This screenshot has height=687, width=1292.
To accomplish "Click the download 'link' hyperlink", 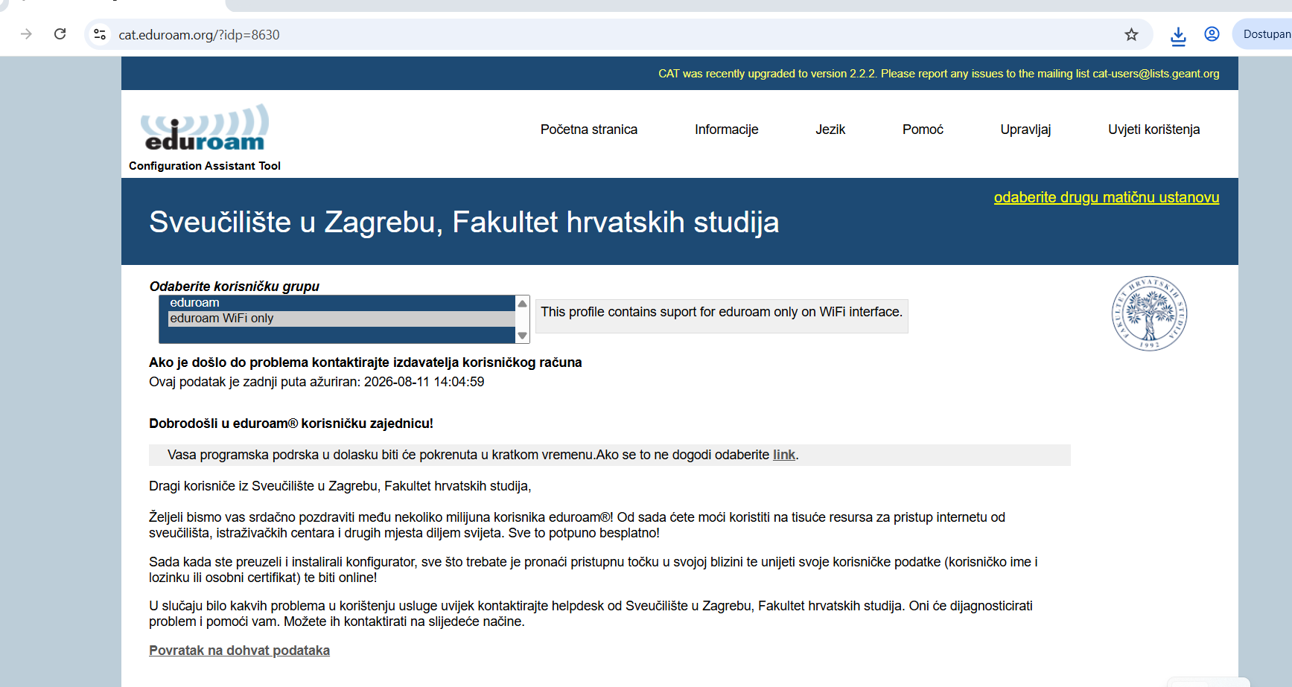I will coord(783,455).
